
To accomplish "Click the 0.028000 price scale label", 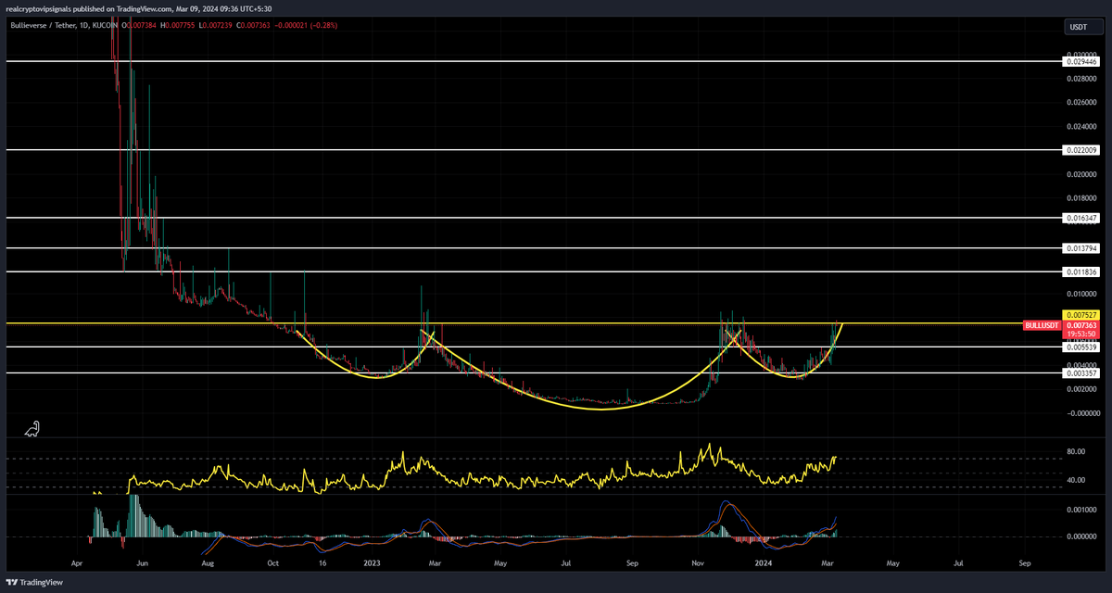I will click(1082, 79).
